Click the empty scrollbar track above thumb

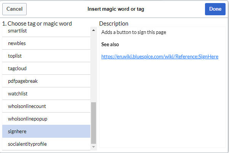[94, 67]
